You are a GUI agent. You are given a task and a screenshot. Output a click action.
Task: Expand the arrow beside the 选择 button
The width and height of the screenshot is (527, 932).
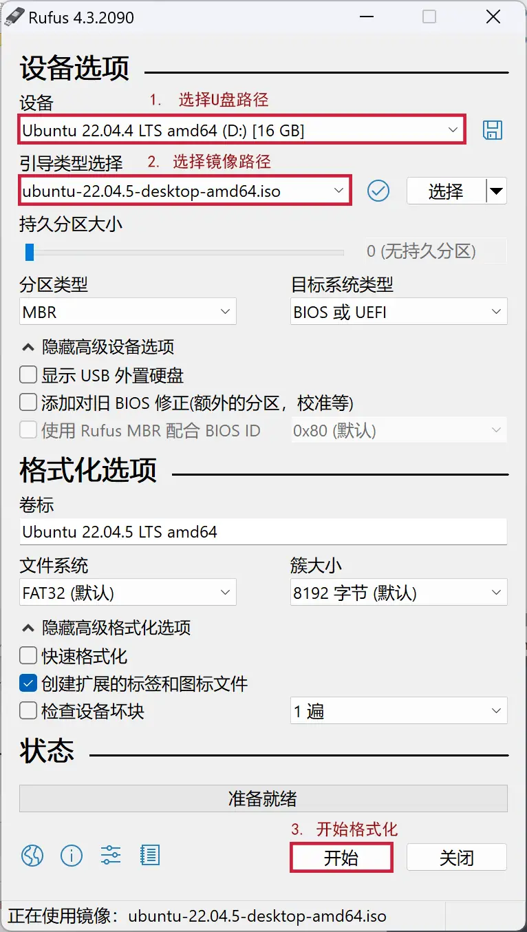[497, 191]
